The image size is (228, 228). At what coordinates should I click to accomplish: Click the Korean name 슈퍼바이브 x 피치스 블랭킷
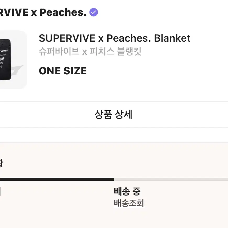click(90, 52)
